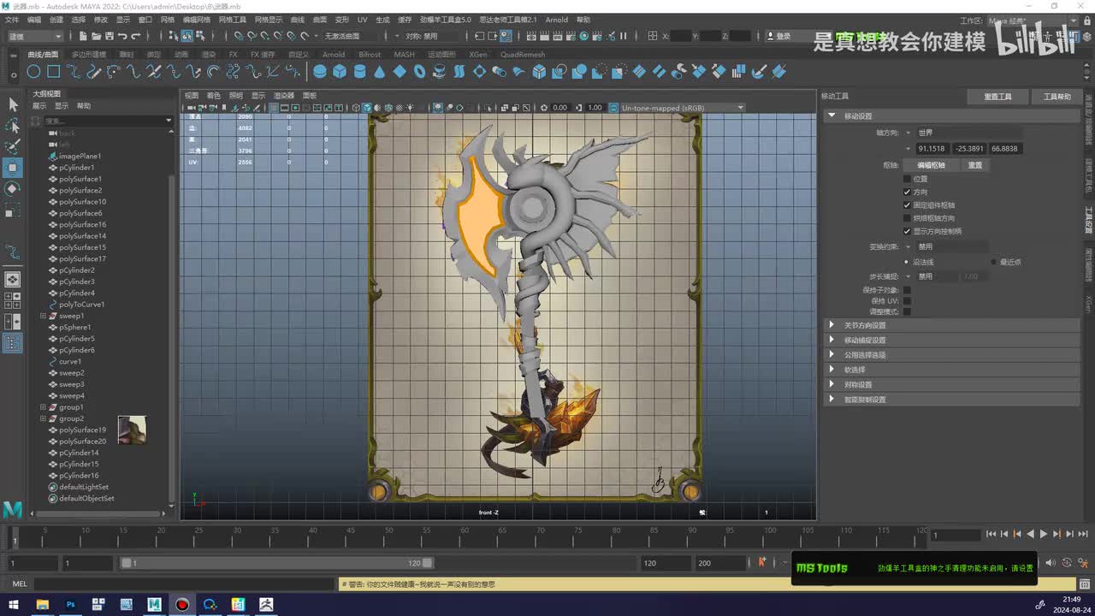Uncheck the 方向 checkbox
This screenshot has height=616, width=1095.
pos(907,192)
